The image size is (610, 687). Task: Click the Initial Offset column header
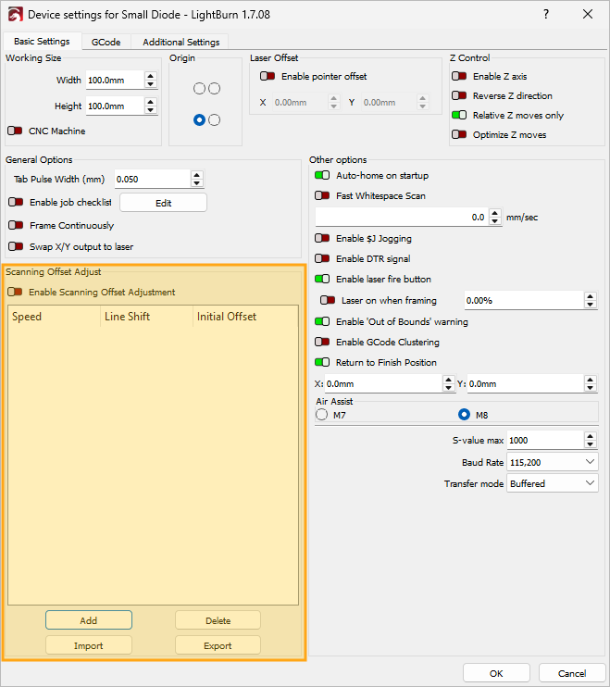245,317
